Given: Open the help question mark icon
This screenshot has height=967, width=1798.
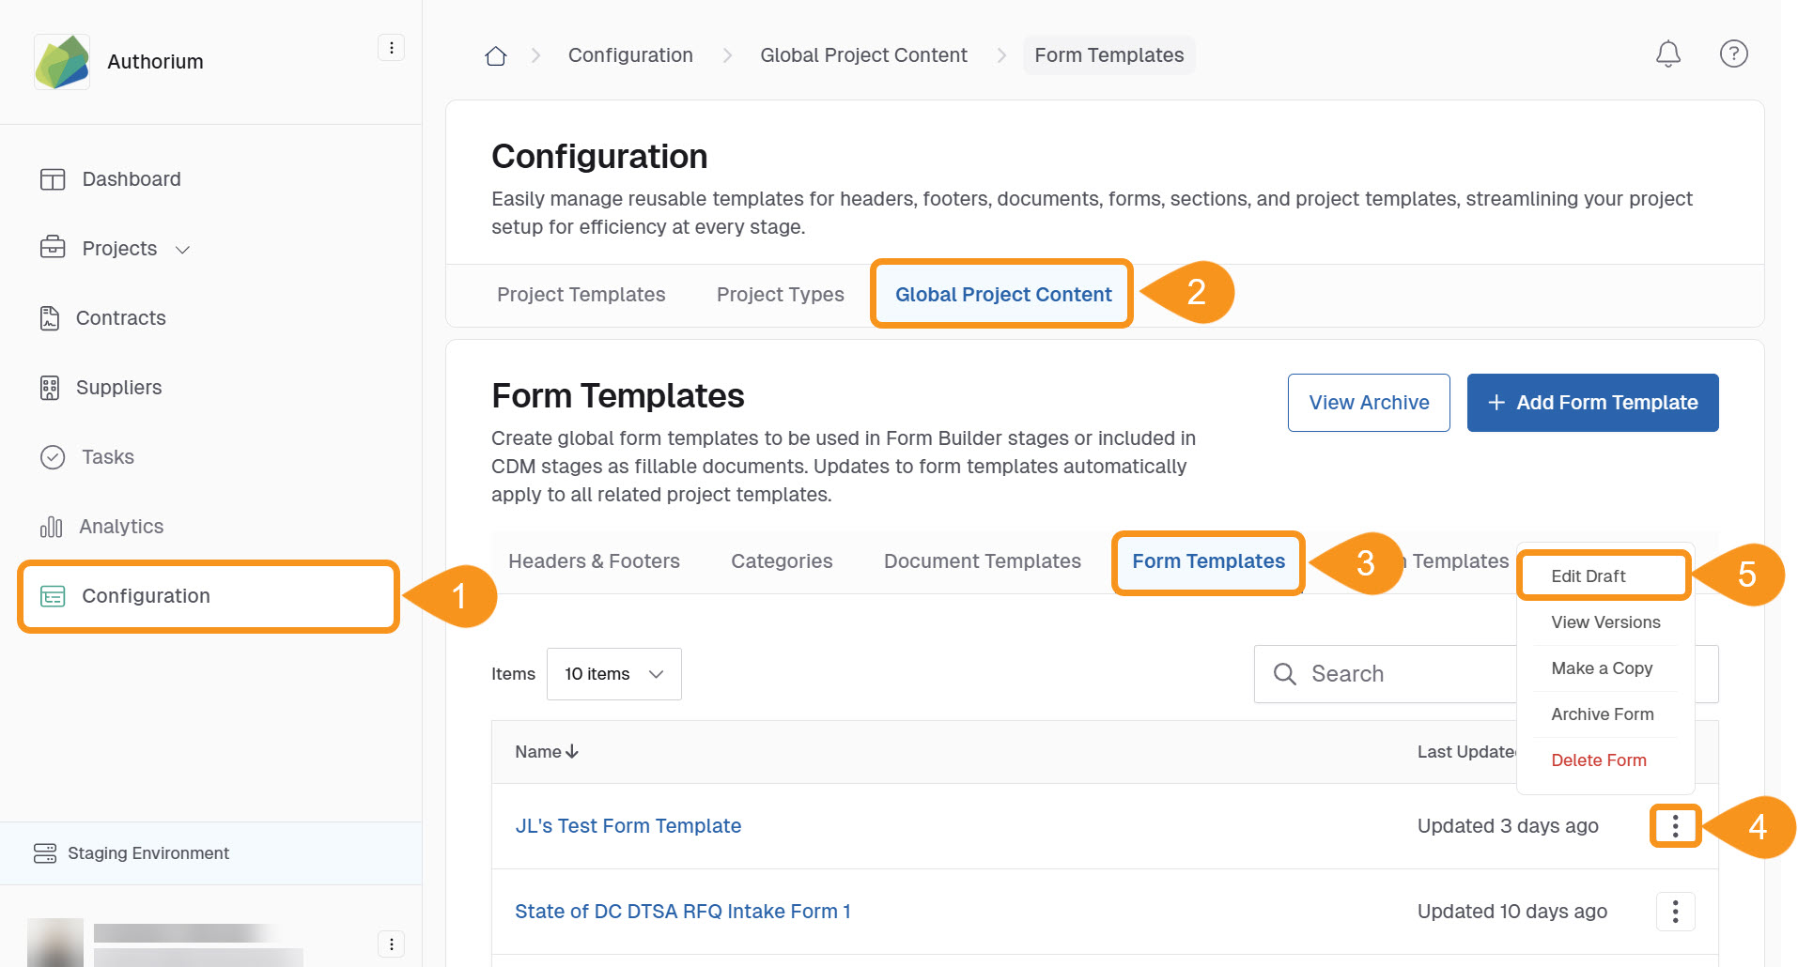Looking at the screenshot, I should pos(1733,54).
